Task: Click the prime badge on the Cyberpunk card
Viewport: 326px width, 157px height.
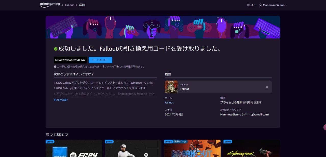Action: [x=228, y=141]
